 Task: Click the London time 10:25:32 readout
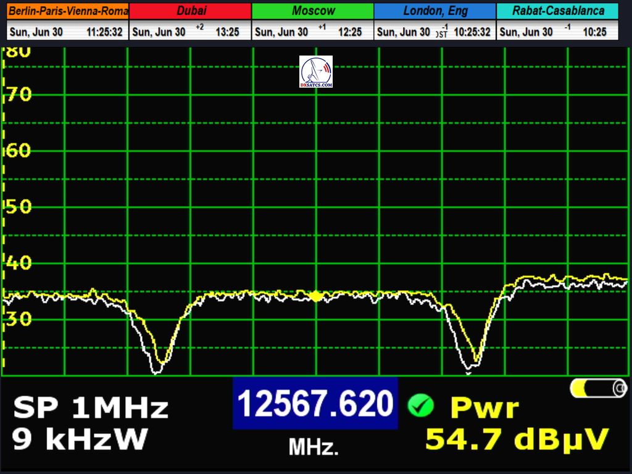[x=472, y=32]
